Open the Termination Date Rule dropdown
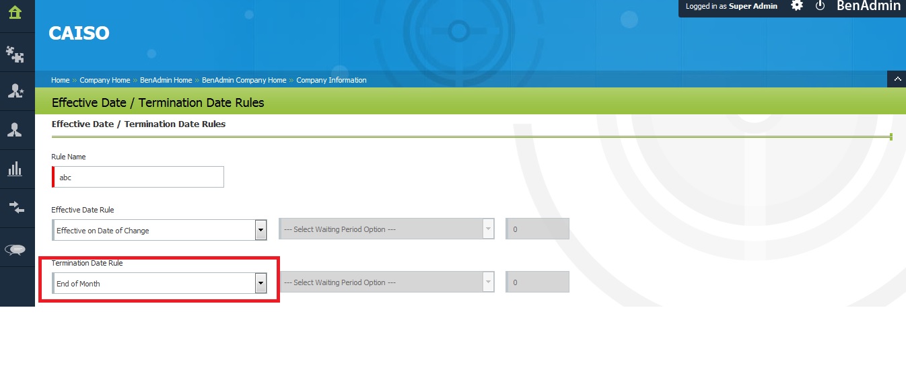Image resolution: width=906 pixels, height=388 pixels. click(160, 283)
